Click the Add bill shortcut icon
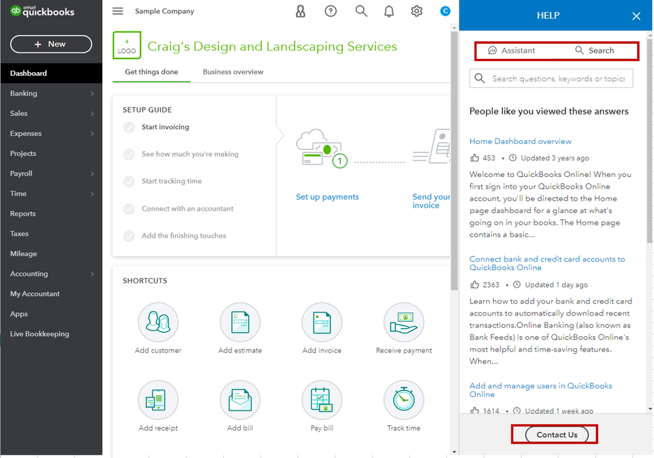The width and height of the screenshot is (654, 458). tap(240, 400)
